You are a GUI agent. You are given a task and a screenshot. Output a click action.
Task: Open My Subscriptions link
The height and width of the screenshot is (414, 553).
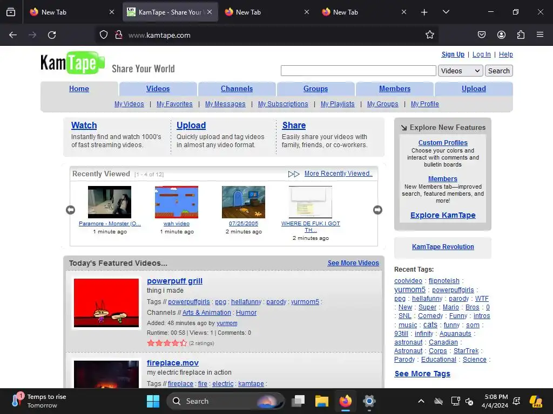(x=283, y=104)
